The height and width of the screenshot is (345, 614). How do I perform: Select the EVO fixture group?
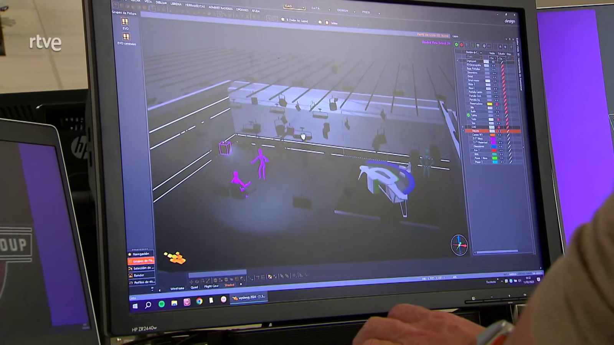tap(125, 24)
